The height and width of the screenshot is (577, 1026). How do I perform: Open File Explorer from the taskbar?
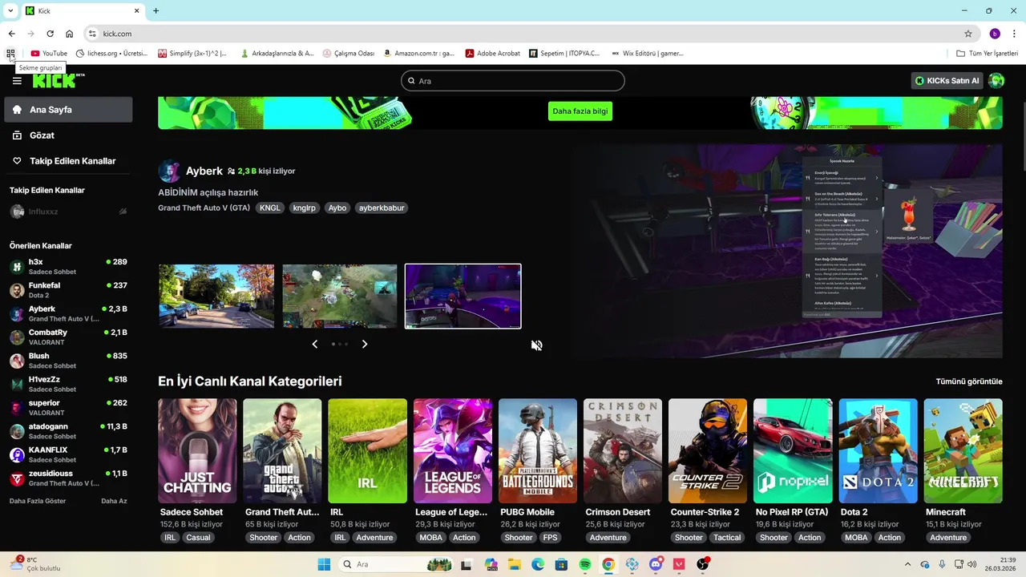point(515,564)
